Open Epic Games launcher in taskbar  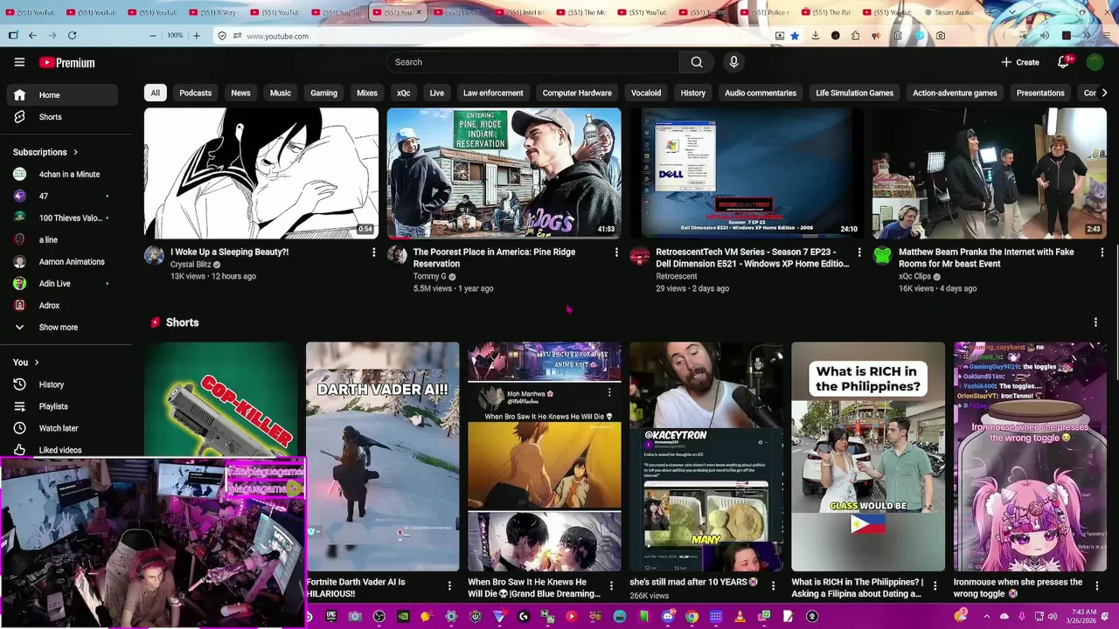pos(331,616)
